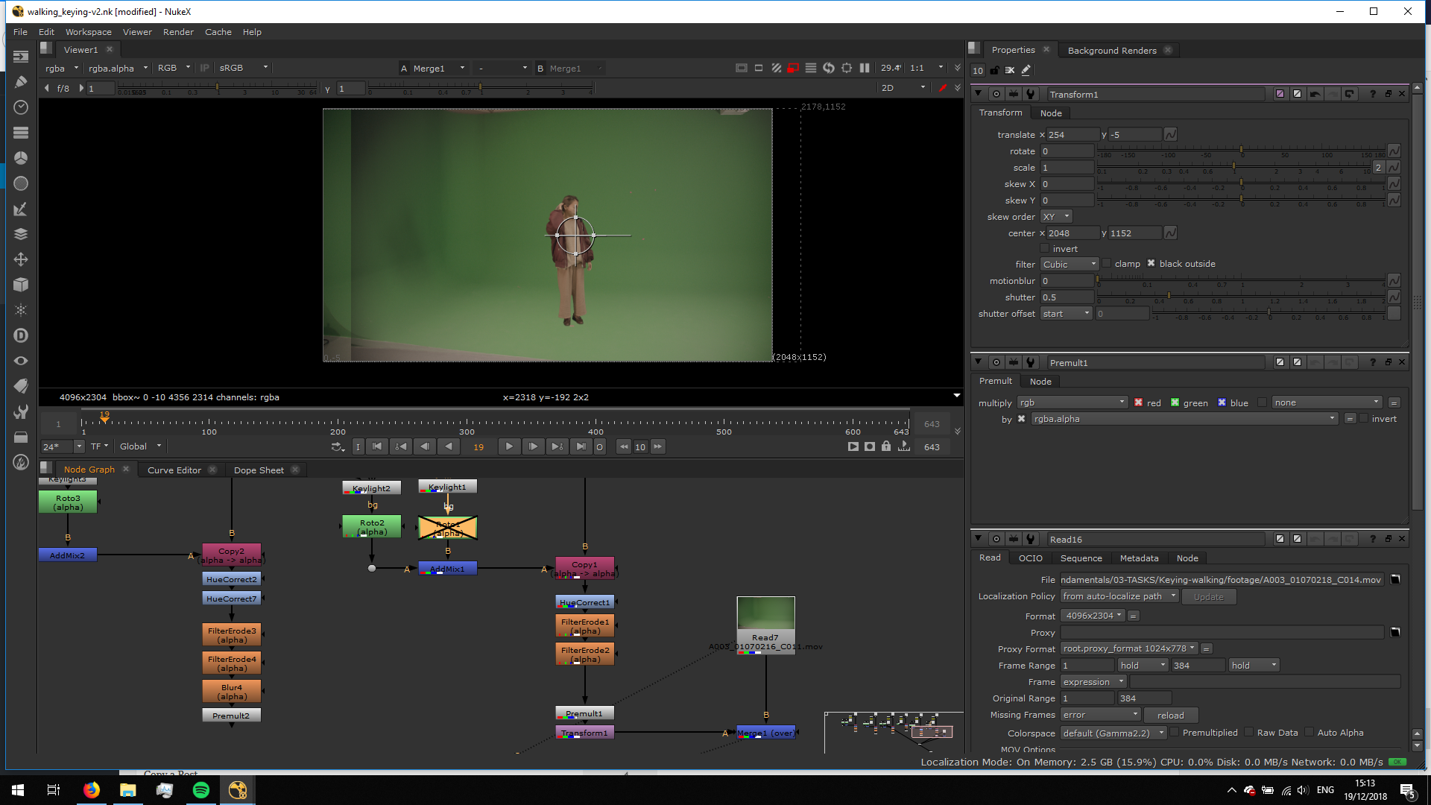Open the filter Cubic dropdown
The height and width of the screenshot is (805, 1431).
[1070, 265]
